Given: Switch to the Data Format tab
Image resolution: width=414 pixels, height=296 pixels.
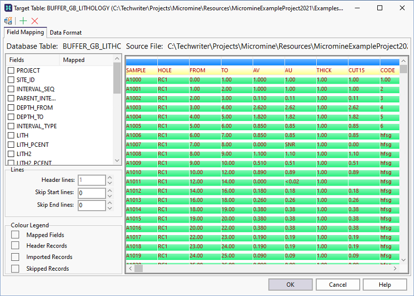Looking at the screenshot, I should tap(66, 33).
